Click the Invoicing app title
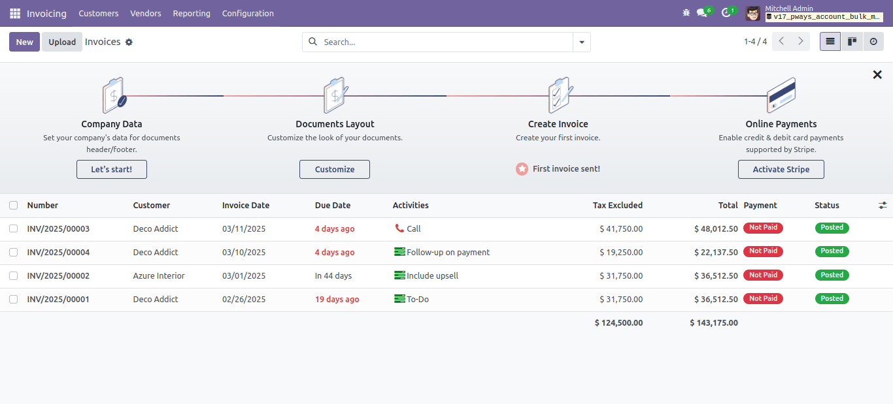Viewport: 893px width, 404px height. click(x=46, y=13)
